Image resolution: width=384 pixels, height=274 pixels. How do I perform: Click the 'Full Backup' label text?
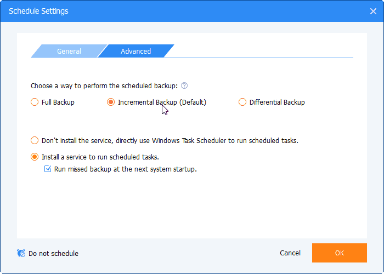click(x=58, y=102)
